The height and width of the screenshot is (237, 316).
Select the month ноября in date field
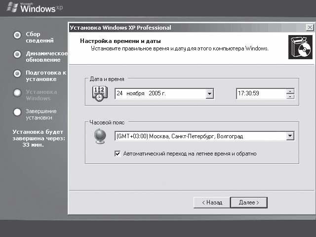[x=135, y=93]
